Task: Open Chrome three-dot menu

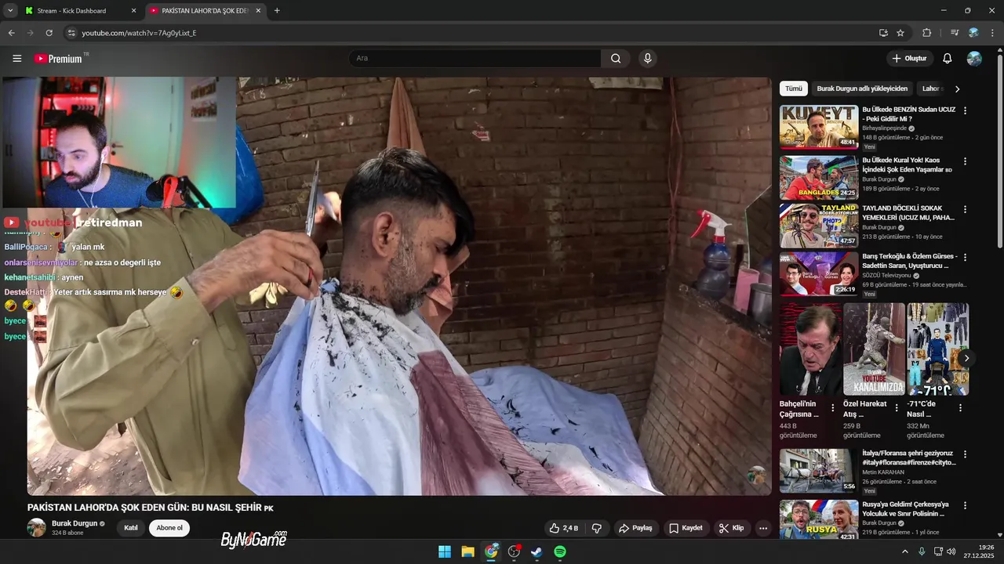Action: 993,33
